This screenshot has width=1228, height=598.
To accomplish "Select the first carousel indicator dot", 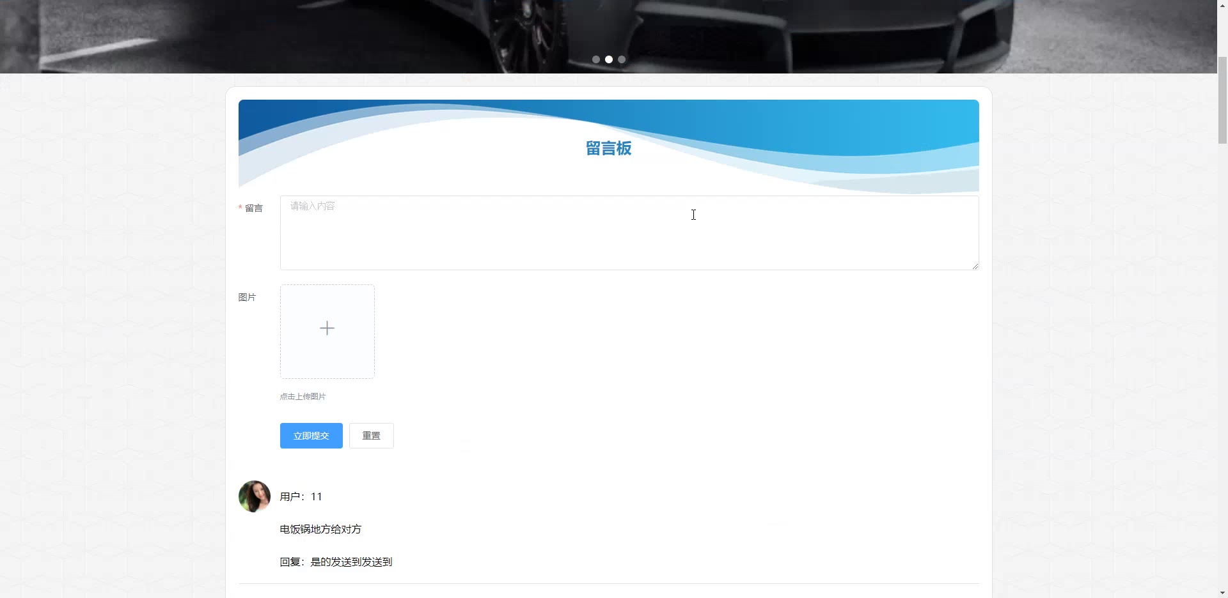I will (x=596, y=59).
